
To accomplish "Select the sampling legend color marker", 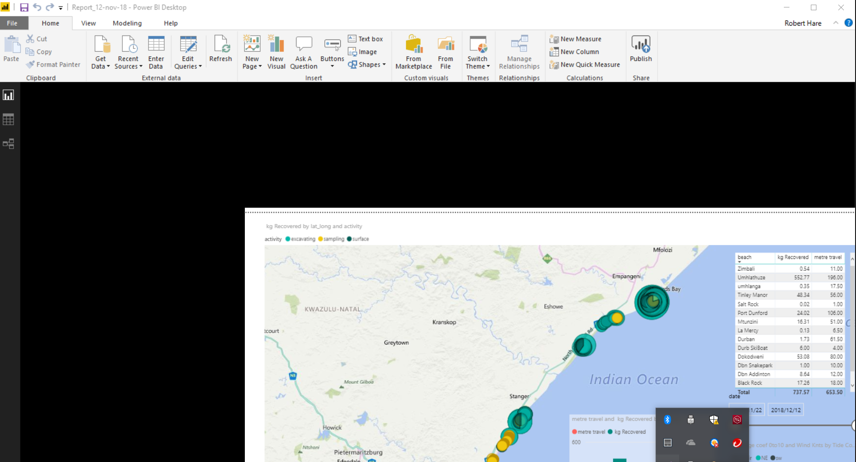I will [320, 239].
